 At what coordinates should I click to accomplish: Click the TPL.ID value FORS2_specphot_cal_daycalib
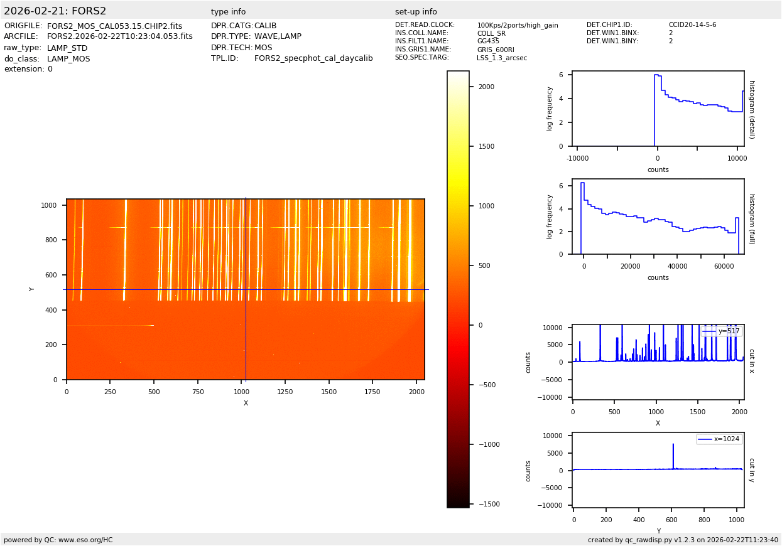[x=313, y=58]
